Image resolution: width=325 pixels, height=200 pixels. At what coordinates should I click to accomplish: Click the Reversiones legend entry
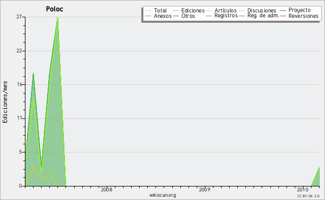tap(299, 16)
